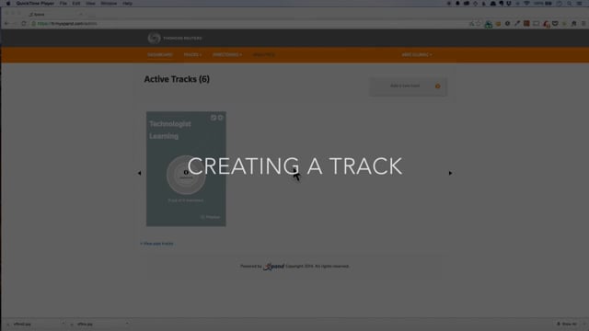589x331 pixels.
Task: Click the eyedropper extension icon in toolbar
Action: (517, 24)
